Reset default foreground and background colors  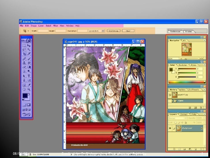pos(23,100)
